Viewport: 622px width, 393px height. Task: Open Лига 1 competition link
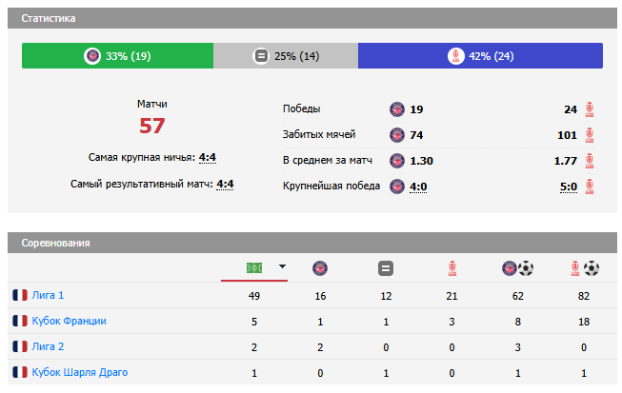(x=48, y=295)
